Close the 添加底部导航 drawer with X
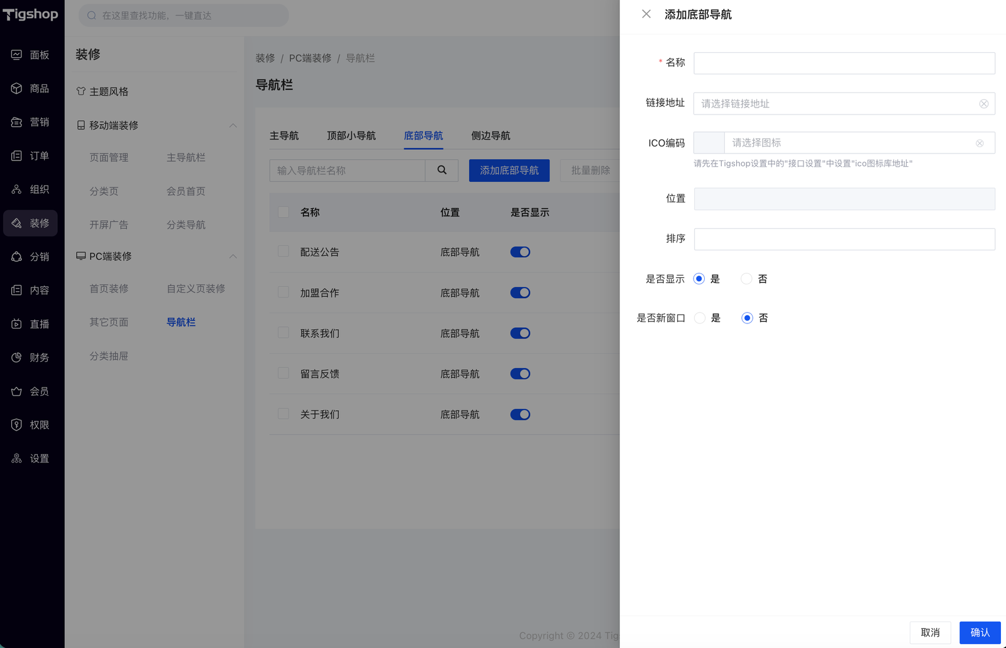The height and width of the screenshot is (648, 1006). tap(646, 14)
